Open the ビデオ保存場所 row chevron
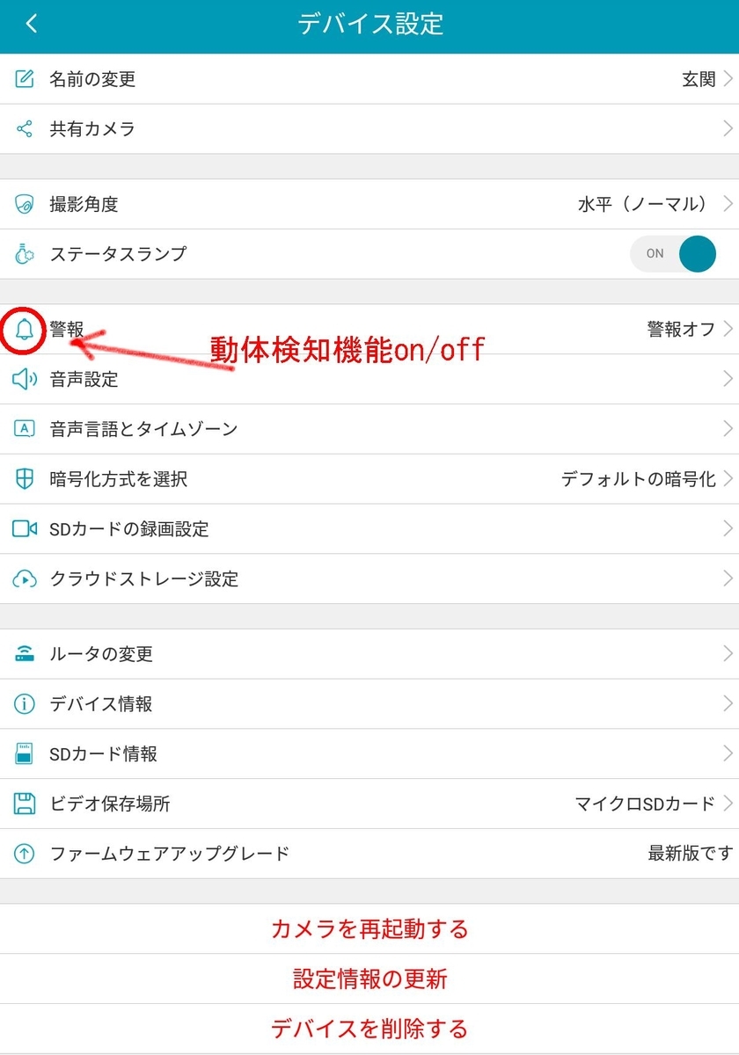Viewport: 739px width, 1055px height. (x=728, y=804)
